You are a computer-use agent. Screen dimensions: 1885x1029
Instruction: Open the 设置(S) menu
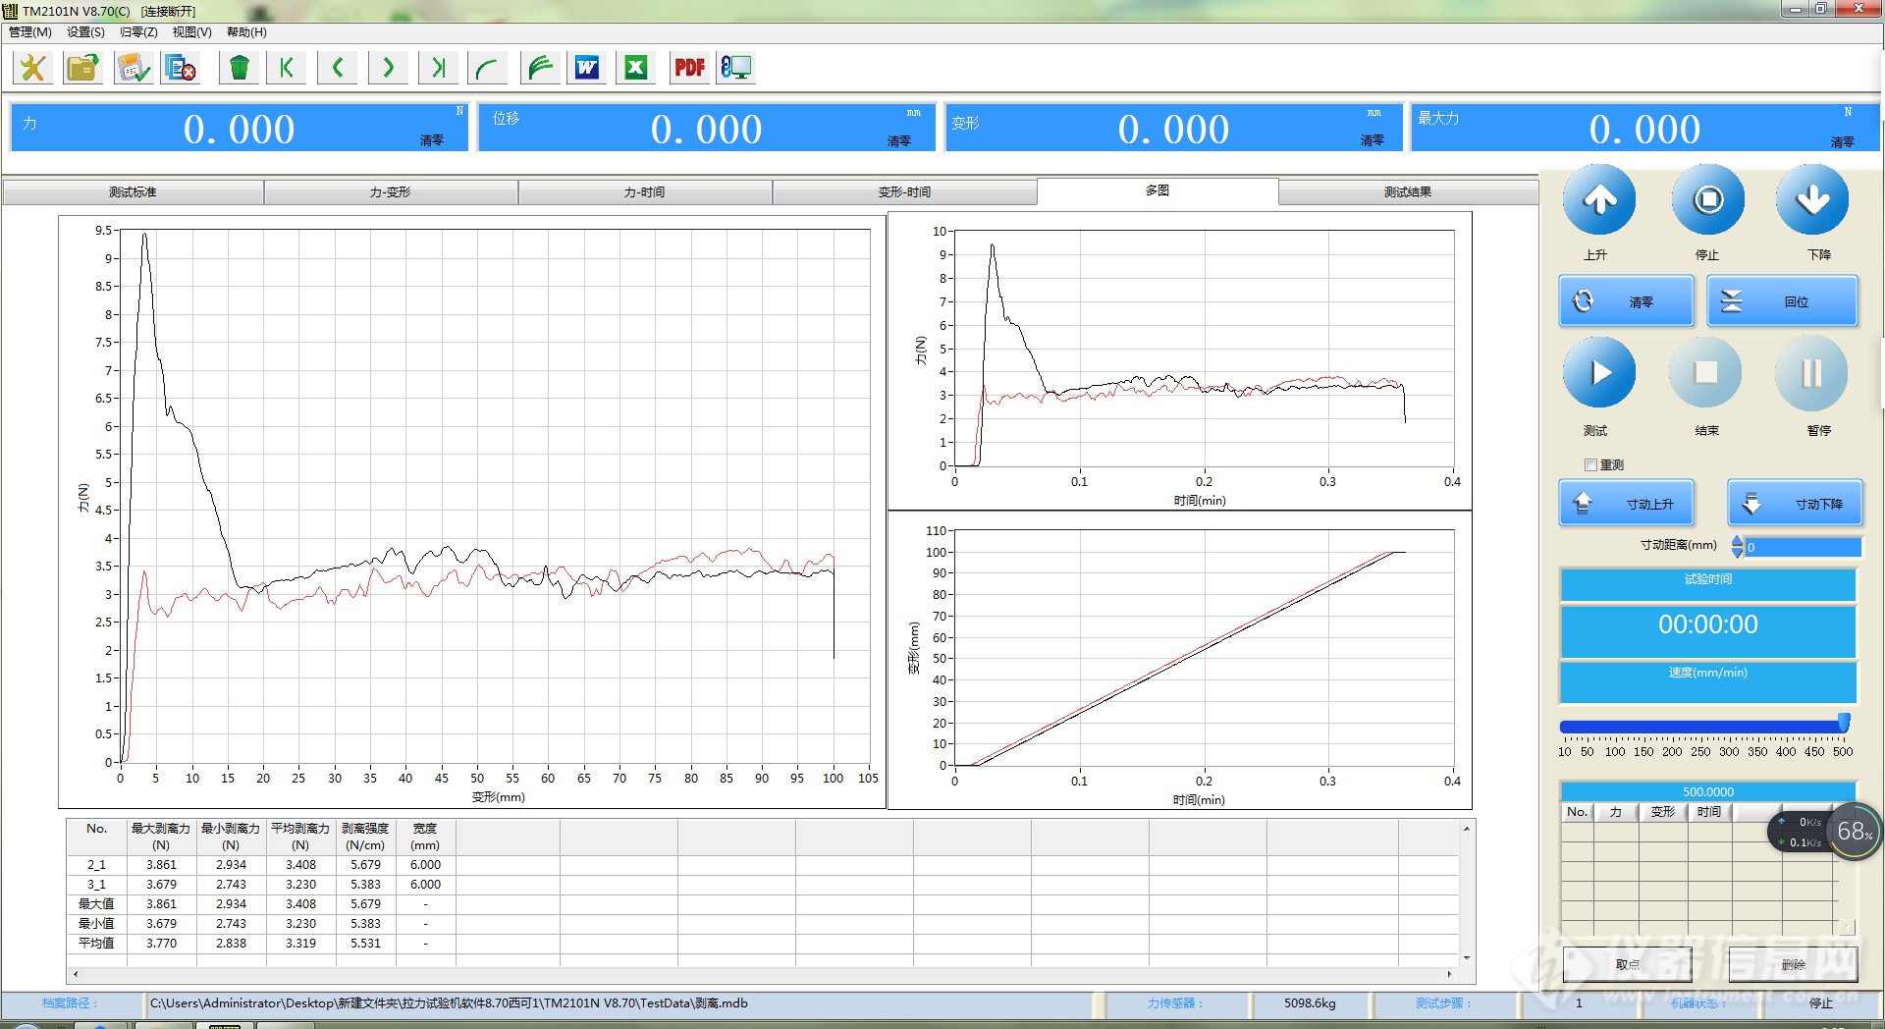[x=85, y=32]
